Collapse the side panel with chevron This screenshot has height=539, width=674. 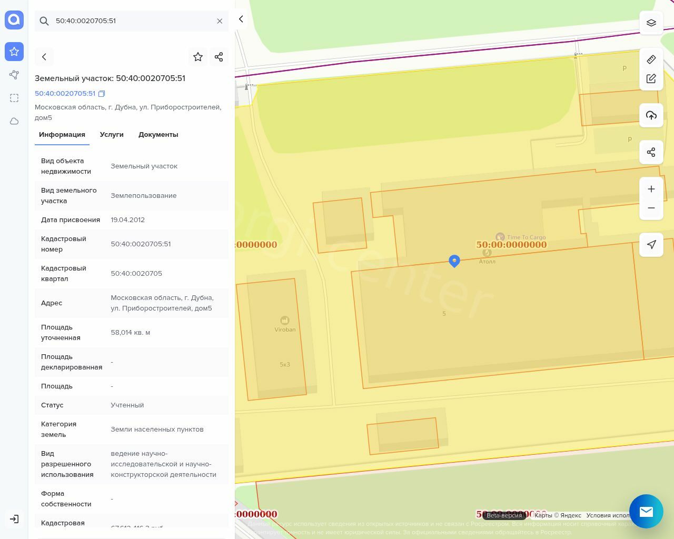tap(241, 19)
